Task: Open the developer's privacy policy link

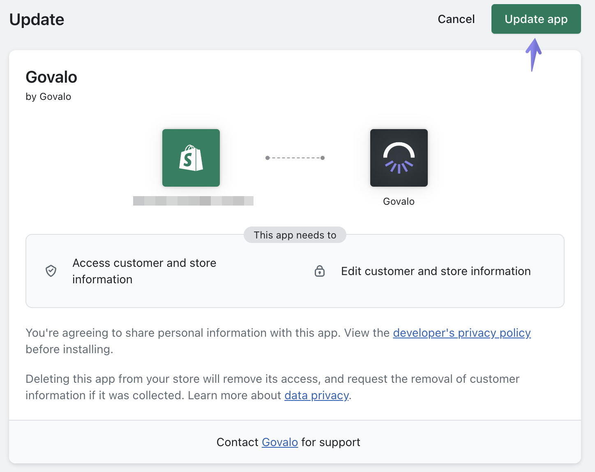Action: pos(461,333)
